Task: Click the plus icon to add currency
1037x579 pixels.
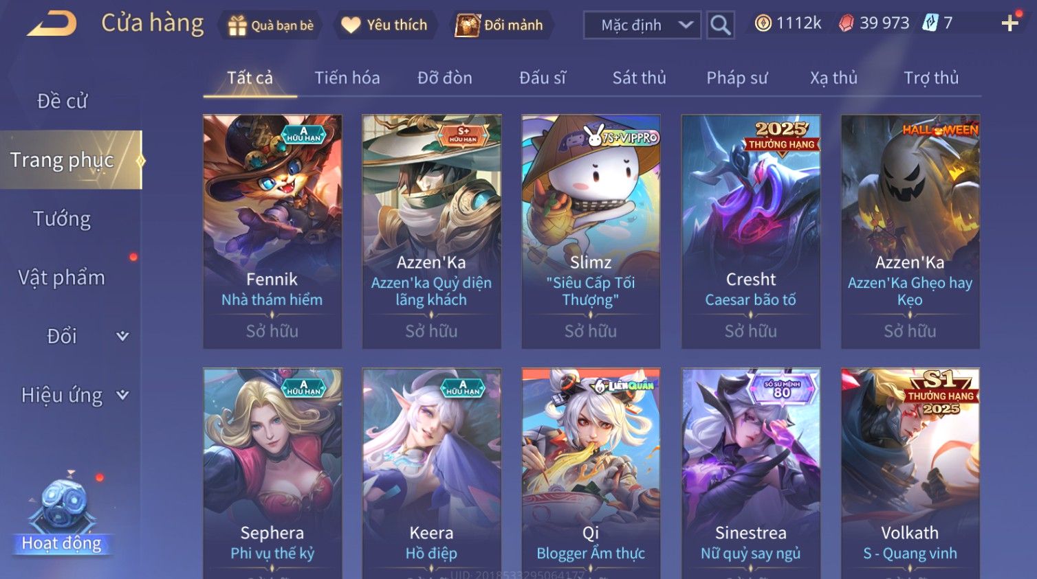Action: click(x=1009, y=23)
